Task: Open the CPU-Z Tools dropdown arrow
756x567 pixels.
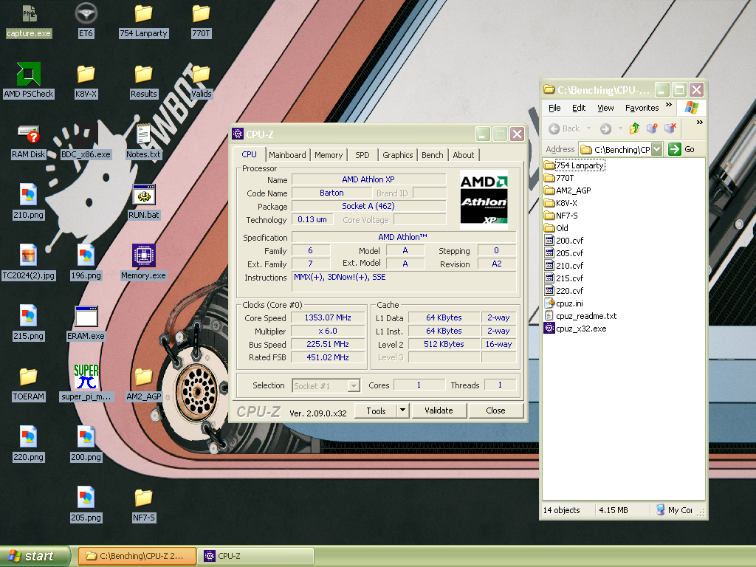Action: tap(402, 410)
